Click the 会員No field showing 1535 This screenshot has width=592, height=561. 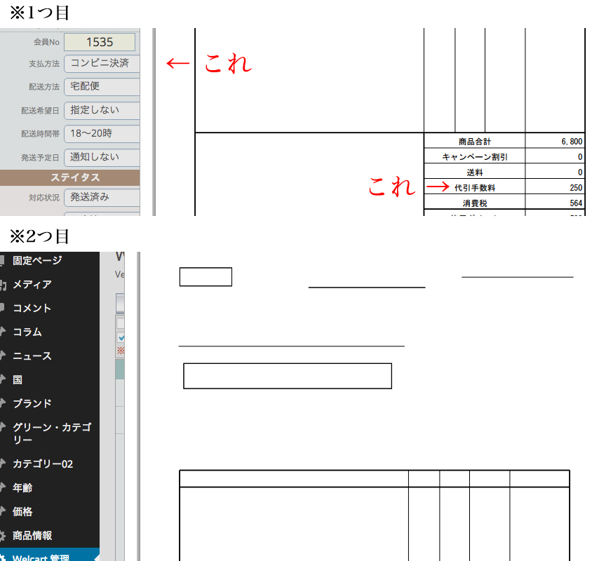100,42
